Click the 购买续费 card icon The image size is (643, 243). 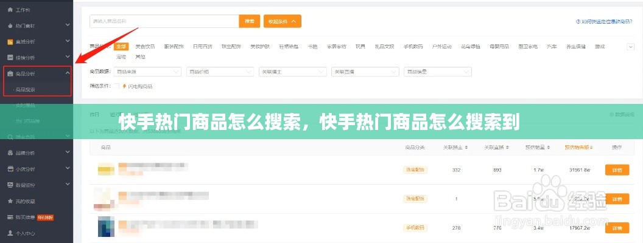(10, 217)
